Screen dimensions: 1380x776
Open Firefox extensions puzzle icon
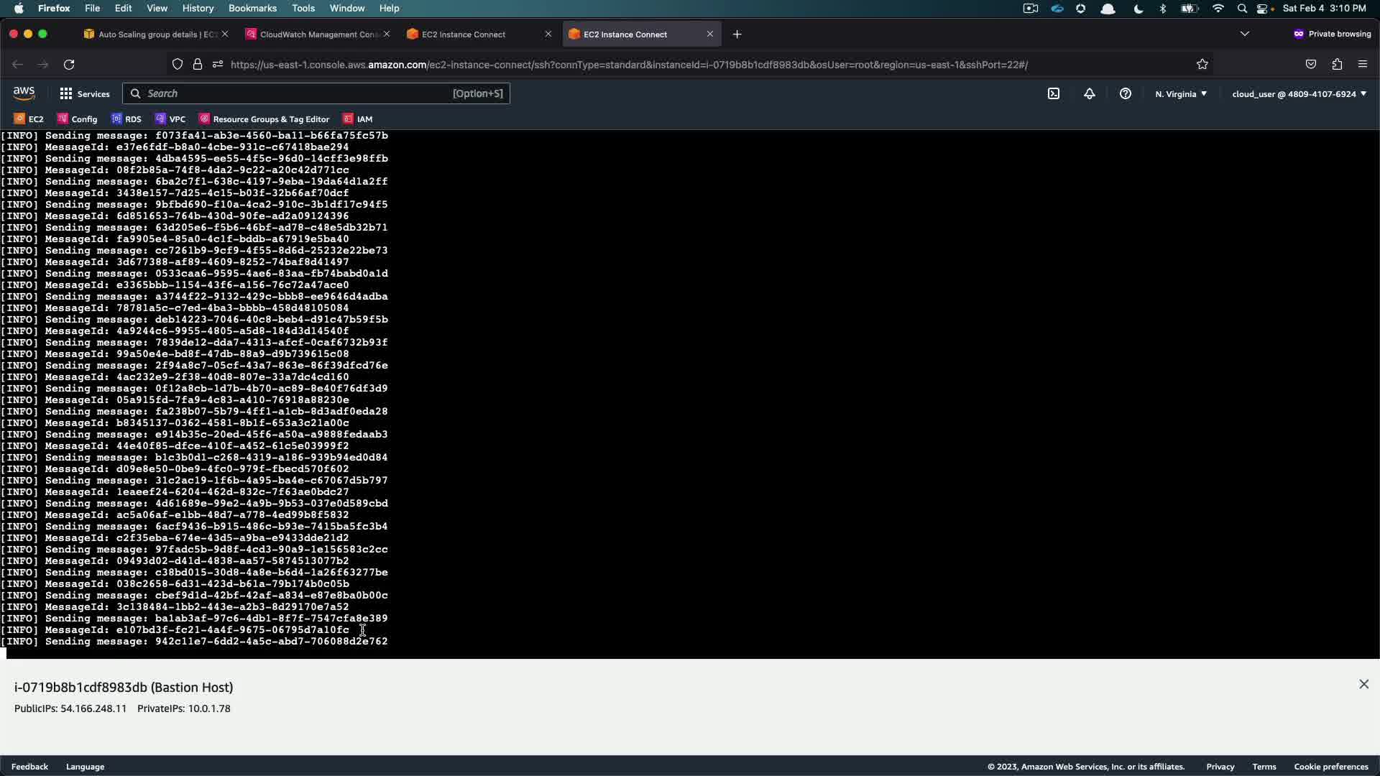[x=1337, y=65]
